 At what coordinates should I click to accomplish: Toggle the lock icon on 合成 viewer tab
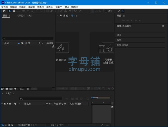pyautogui.click(x=61, y=16)
